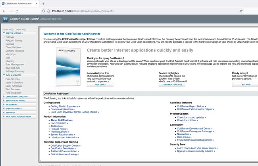The height and width of the screenshot is (166, 258).
Task: Open the Charting page
Action: [10, 61]
